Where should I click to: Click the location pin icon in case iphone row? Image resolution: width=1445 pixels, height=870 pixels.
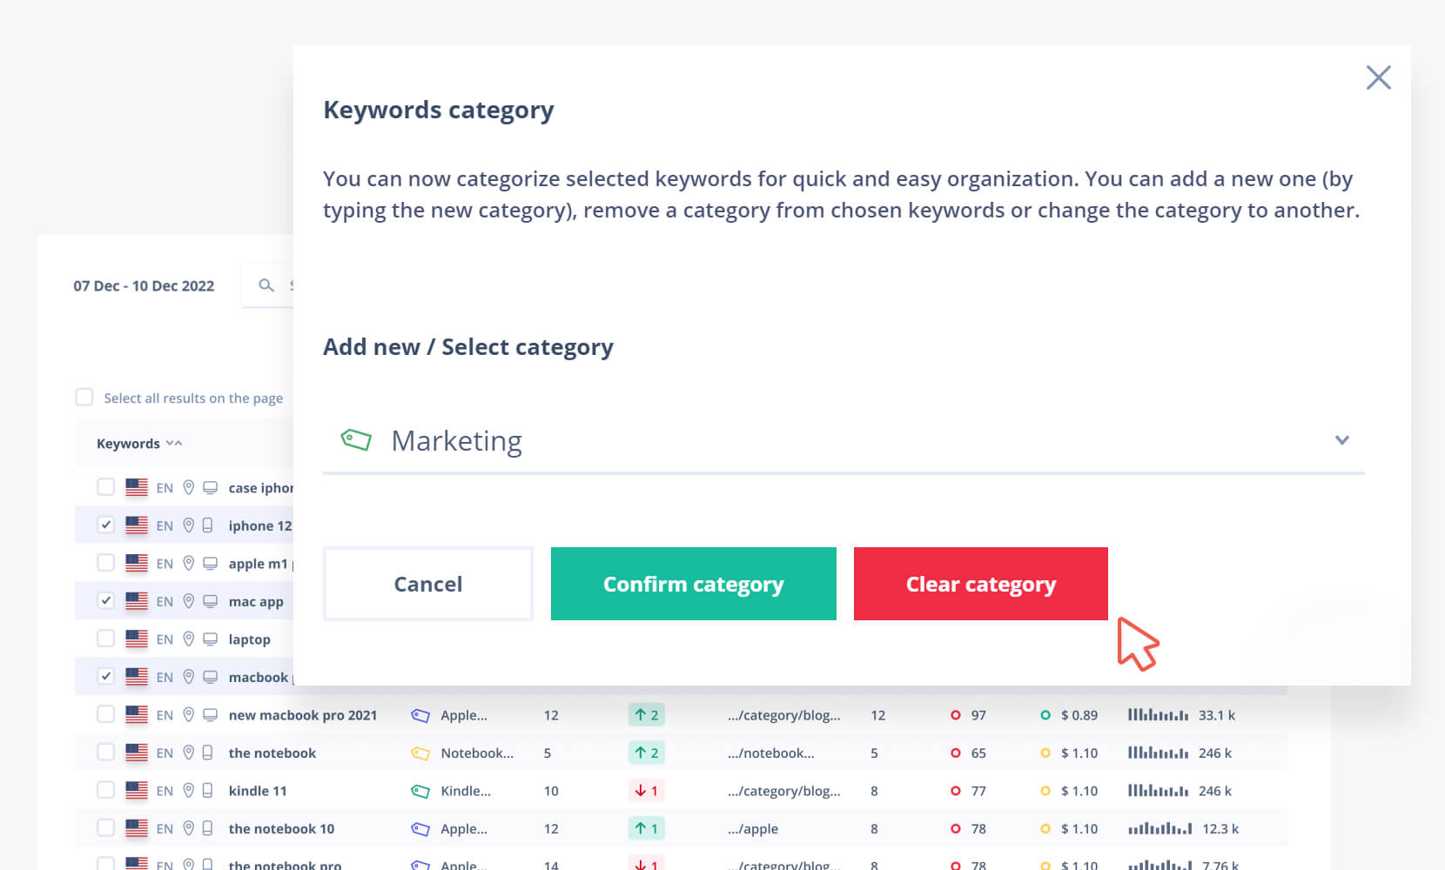(188, 488)
